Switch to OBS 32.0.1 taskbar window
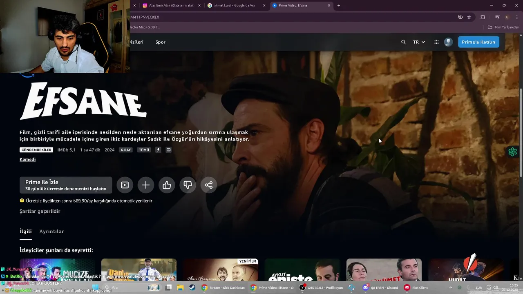 click(x=321, y=287)
